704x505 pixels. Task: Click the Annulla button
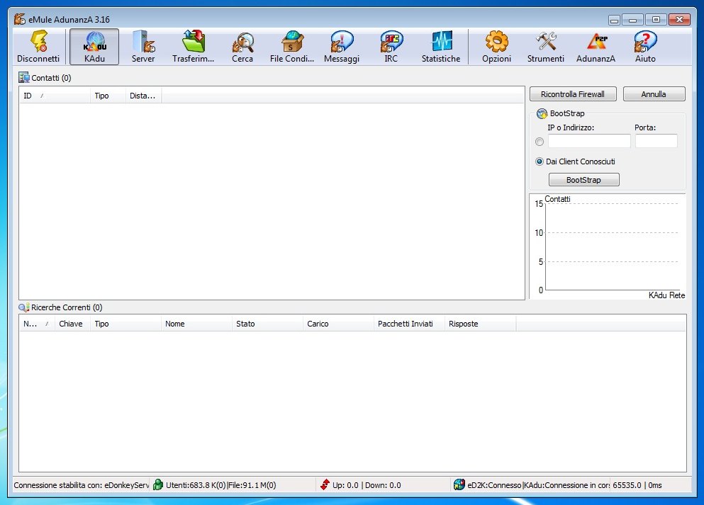click(x=654, y=93)
